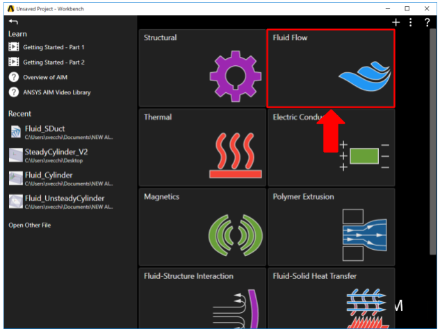
Task: Open recent project Fluid_Cylinder by name
Action: pyautogui.click(x=49, y=176)
